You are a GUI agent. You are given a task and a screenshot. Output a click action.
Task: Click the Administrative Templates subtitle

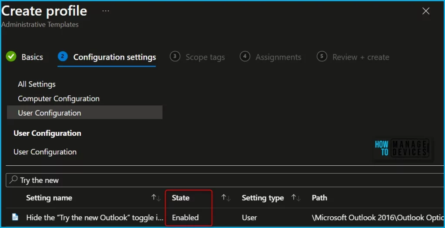40,25
